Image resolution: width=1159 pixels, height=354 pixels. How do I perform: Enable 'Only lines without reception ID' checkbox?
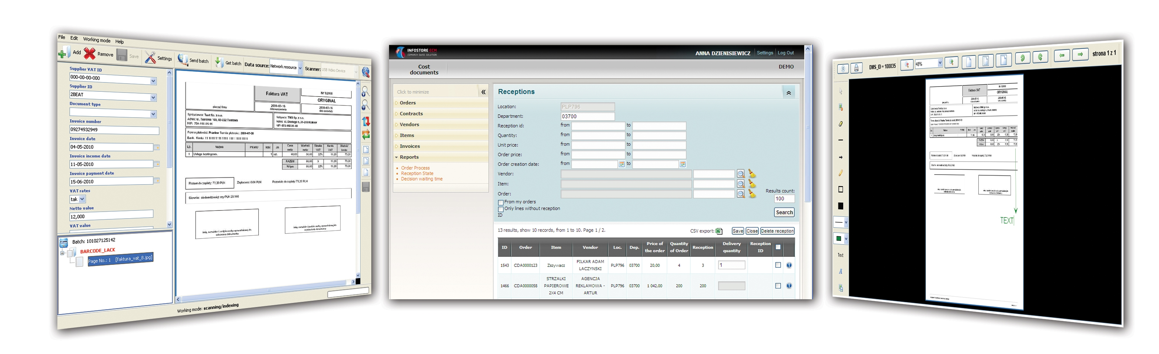(x=500, y=209)
